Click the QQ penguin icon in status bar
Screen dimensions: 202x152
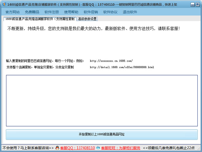click(57, 148)
